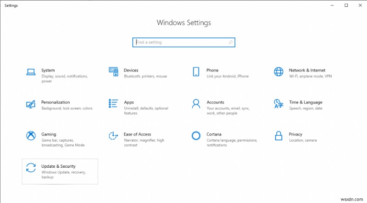This screenshot has width=367, height=203.
Task: Click 'Windows Update, recovery, backup' text
Action: pos(63,175)
